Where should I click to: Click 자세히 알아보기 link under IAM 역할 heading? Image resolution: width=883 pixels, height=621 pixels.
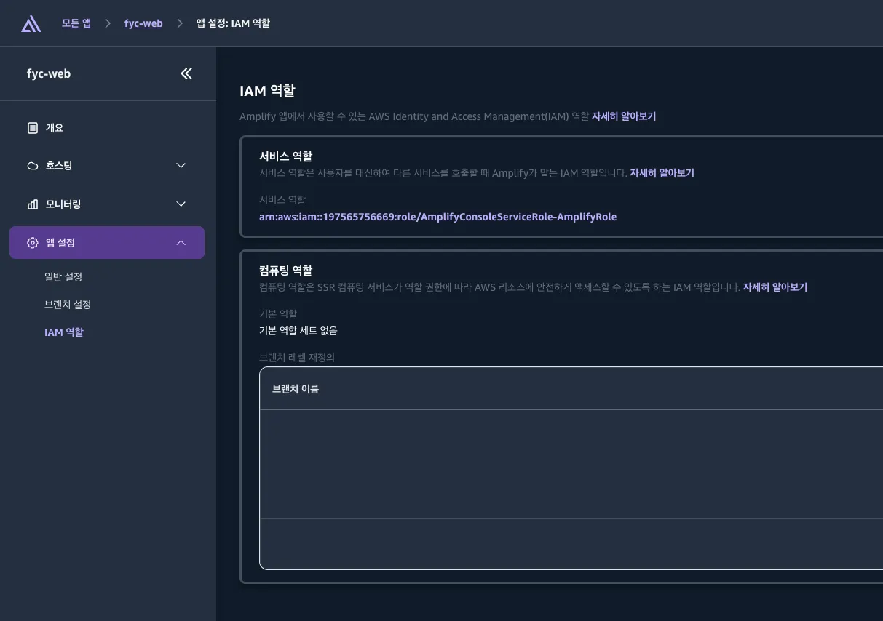[624, 116]
